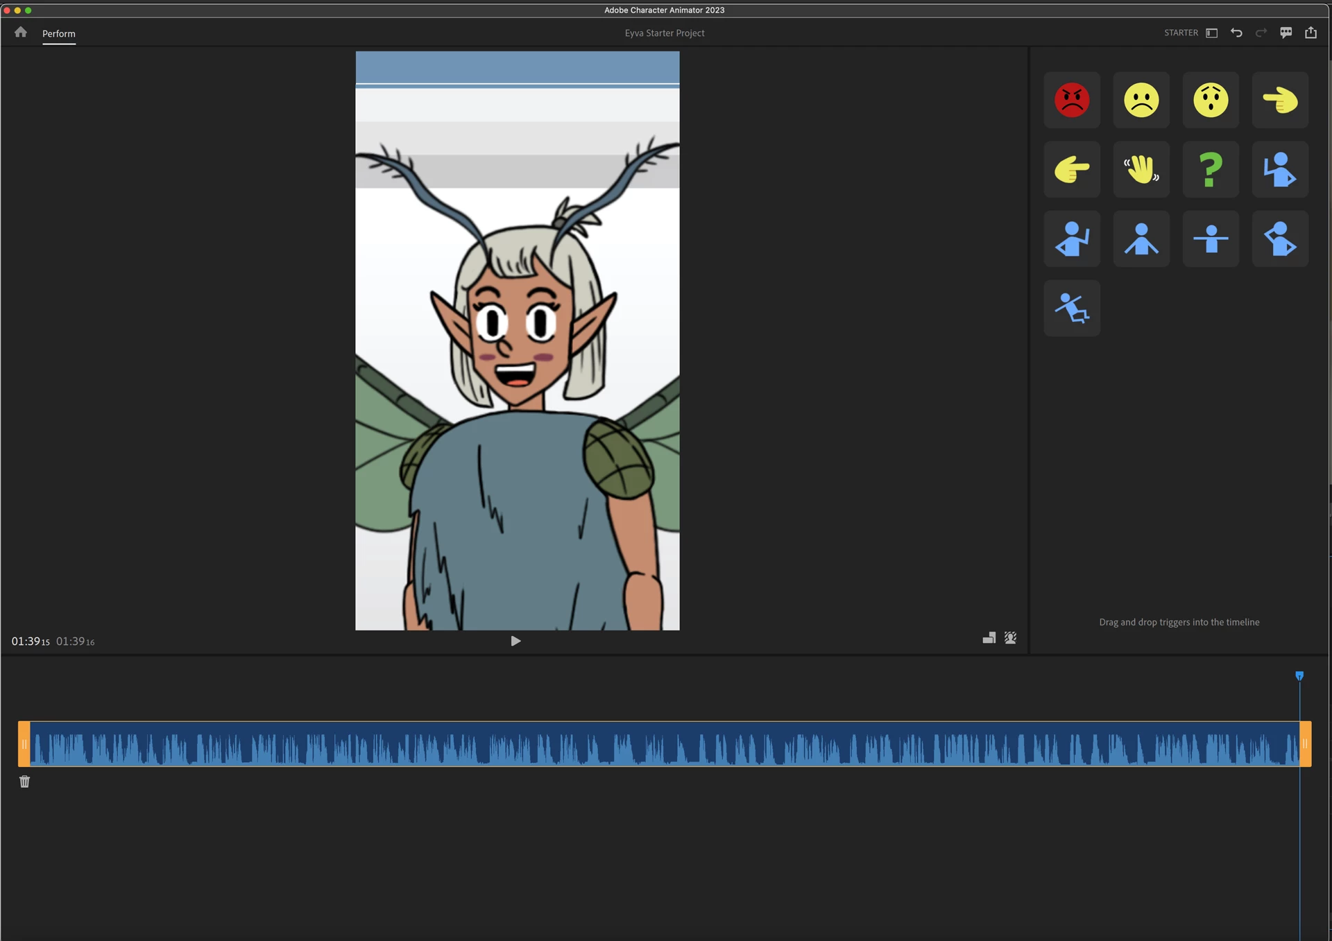The image size is (1332, 941).
Task: Select the arms-outstretched T-pose trigger
Action: (1211, 239)
